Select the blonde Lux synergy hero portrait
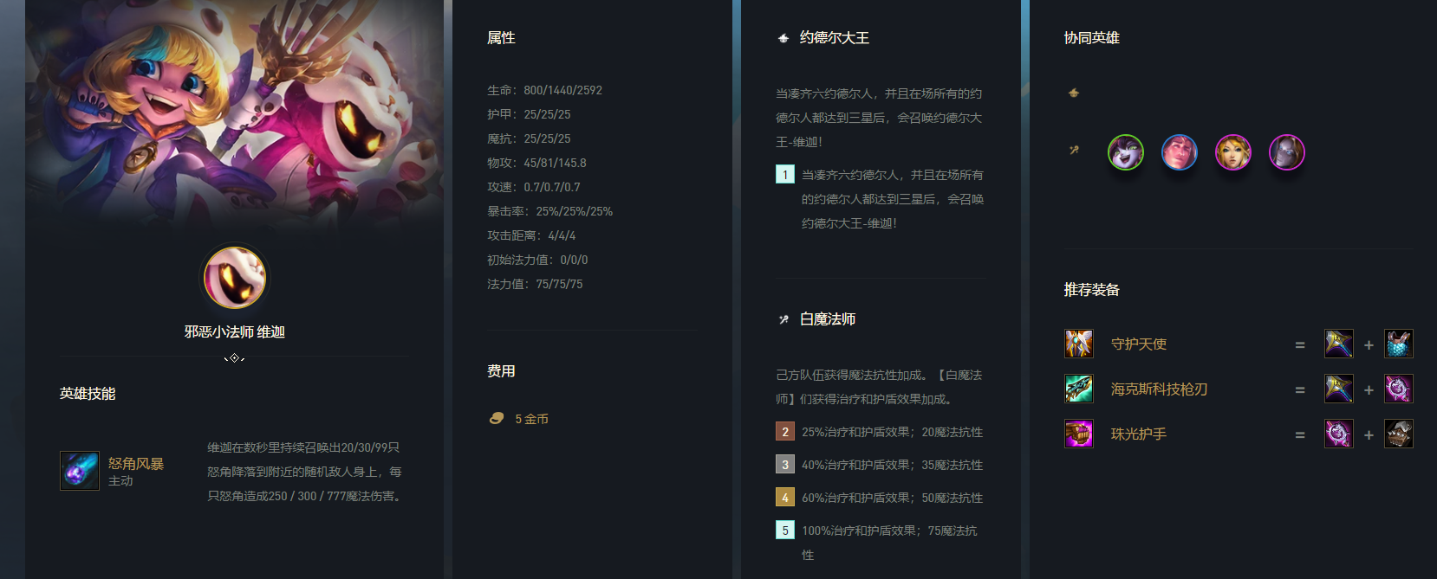The width and height of the screenshot is (1437, 579). pos(1233,152)
